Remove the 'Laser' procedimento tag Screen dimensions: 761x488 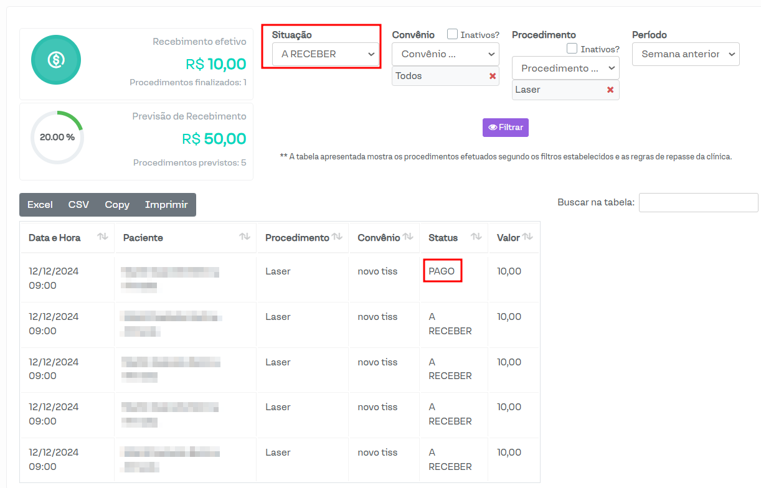click(610, 90)
